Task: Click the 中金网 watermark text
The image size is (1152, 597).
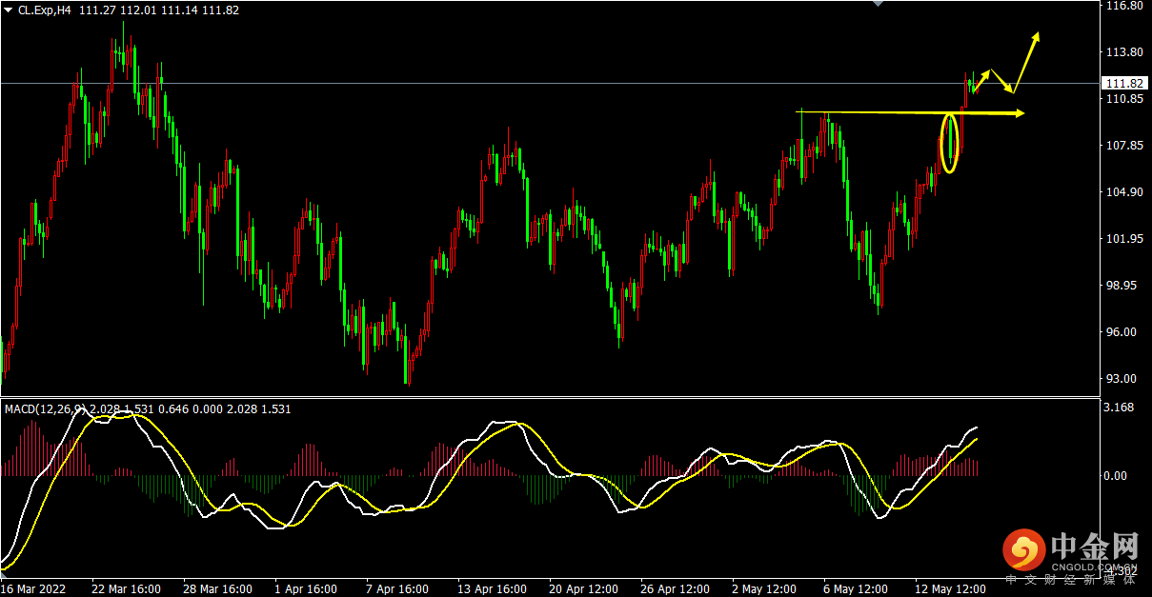Action: (1095, 547)
